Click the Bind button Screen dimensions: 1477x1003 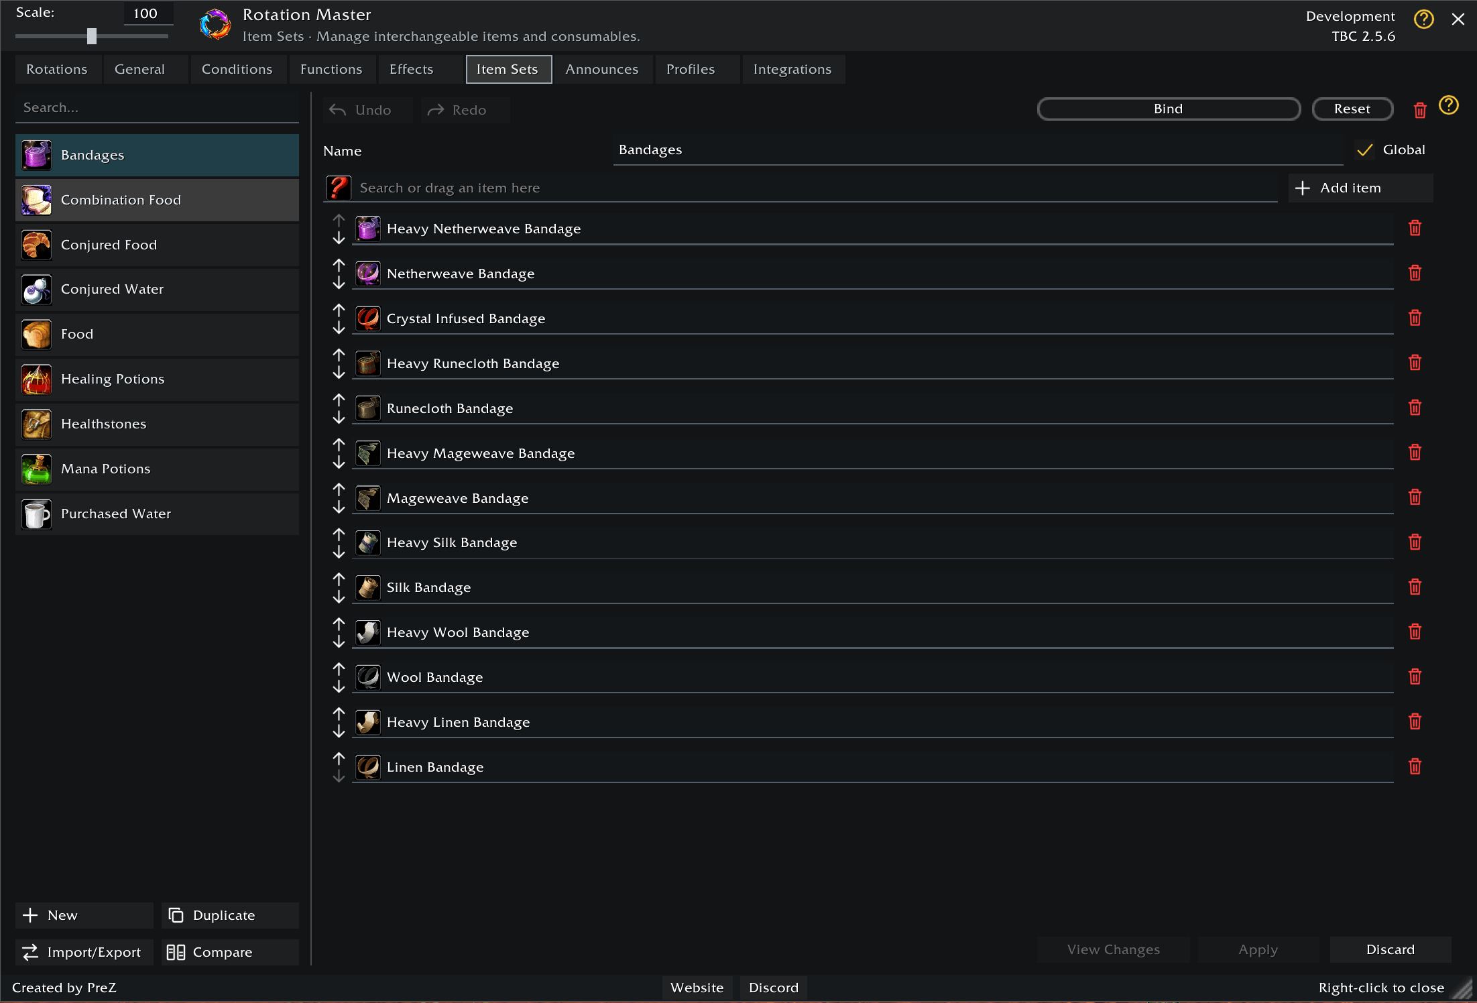click(x=1169, y=109)
